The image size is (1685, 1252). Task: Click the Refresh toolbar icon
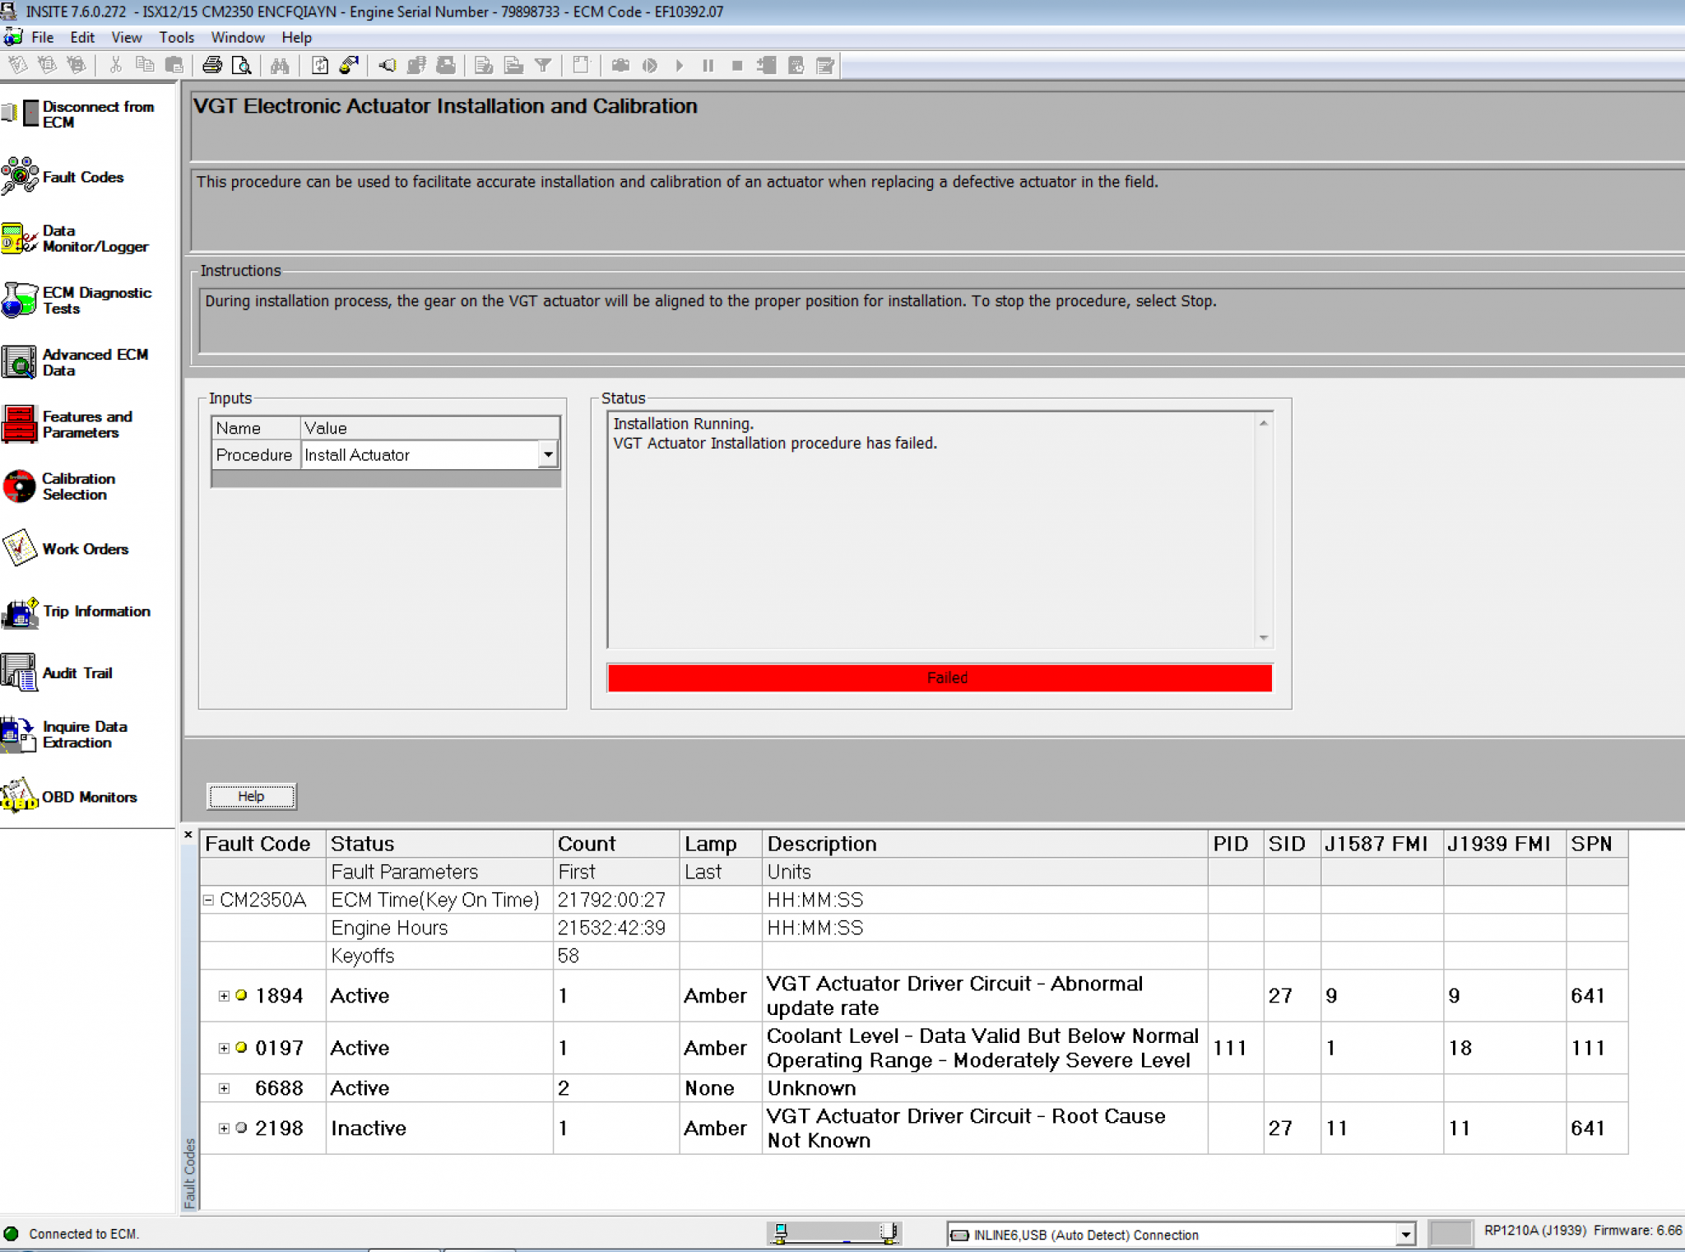320,65
